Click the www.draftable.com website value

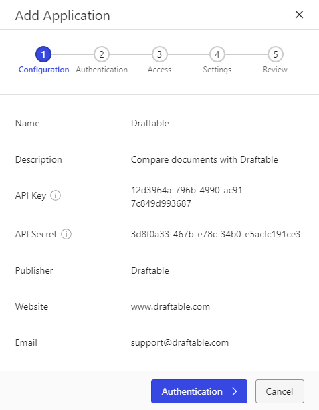point(171,306)
